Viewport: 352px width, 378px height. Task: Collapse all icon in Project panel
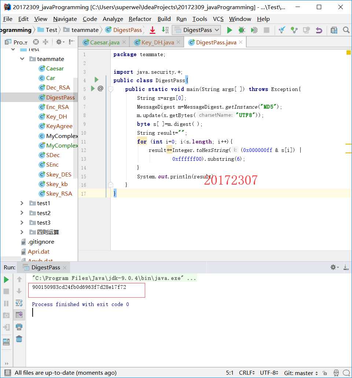pos(45,42)
